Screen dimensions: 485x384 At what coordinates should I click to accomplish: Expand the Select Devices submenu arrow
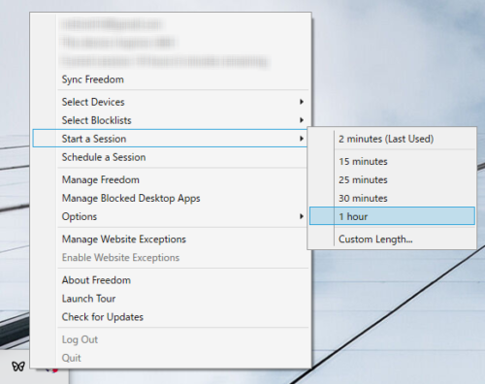(x=302, y=102)
